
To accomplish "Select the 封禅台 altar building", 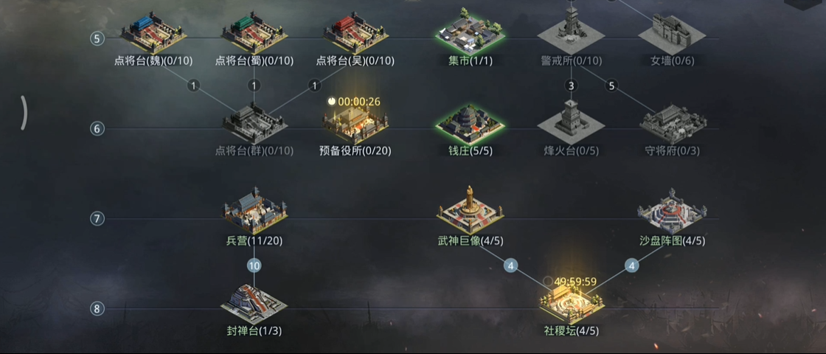I will [254, 304].
